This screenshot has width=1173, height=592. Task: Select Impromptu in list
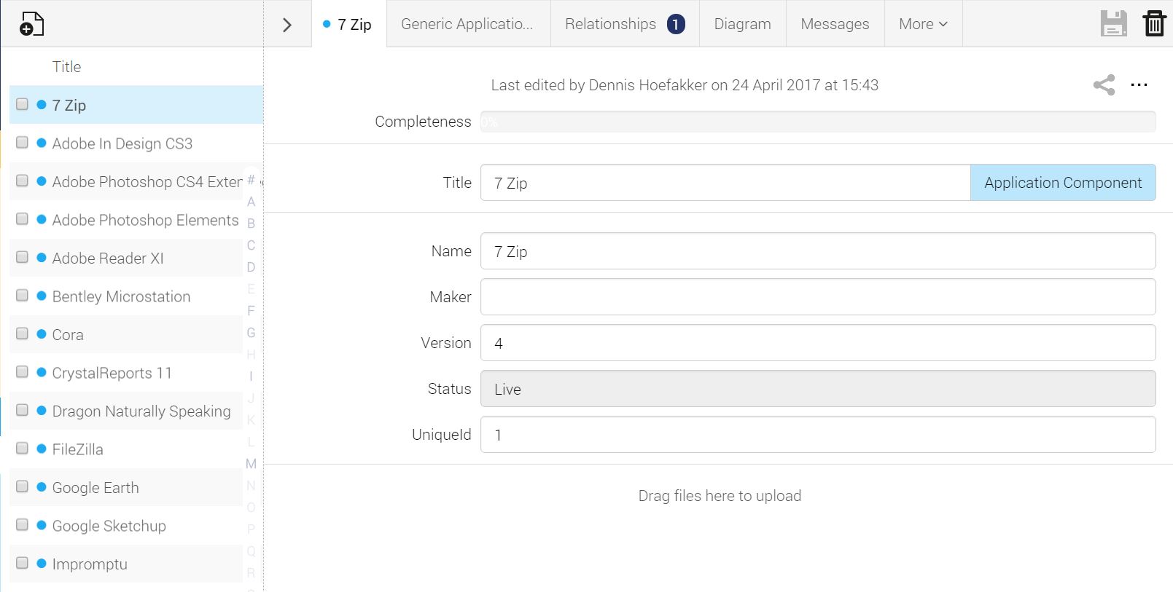[90, 564]
